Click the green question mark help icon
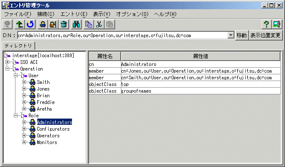This screenshot has height=167, width=285. point(266,24)
